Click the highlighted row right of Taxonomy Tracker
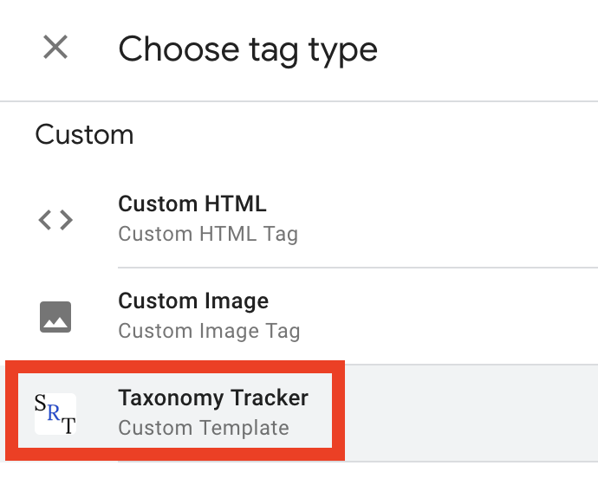 pos(468,413)
